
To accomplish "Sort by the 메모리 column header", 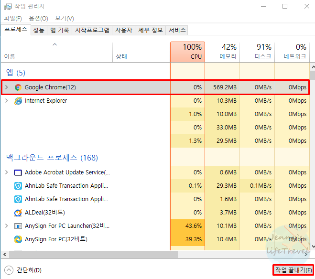I will (x=222, y=52).
